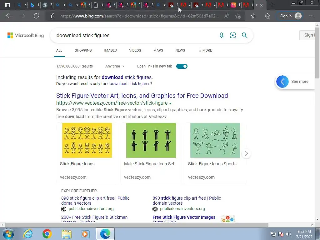Open Male Stick Figure Icon Set thumbnail

click(151, 140)
